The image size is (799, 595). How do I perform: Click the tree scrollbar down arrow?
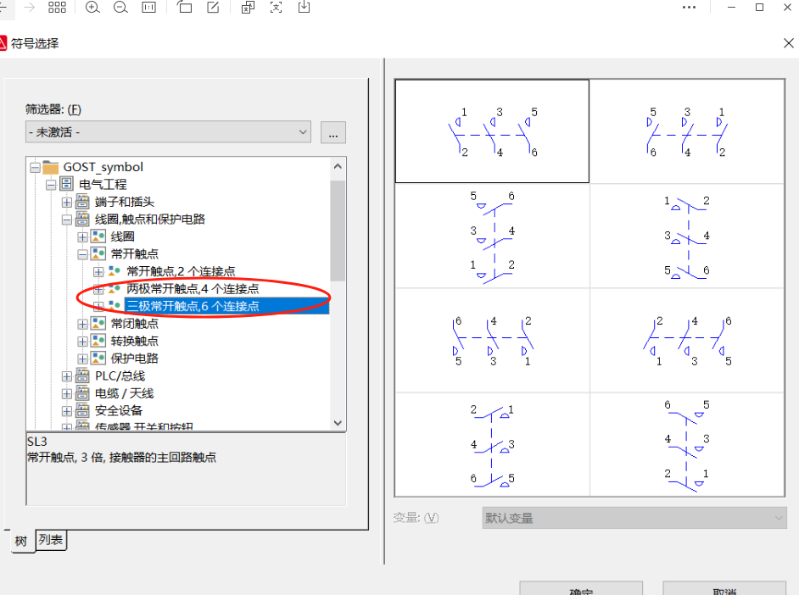(338, 422)
